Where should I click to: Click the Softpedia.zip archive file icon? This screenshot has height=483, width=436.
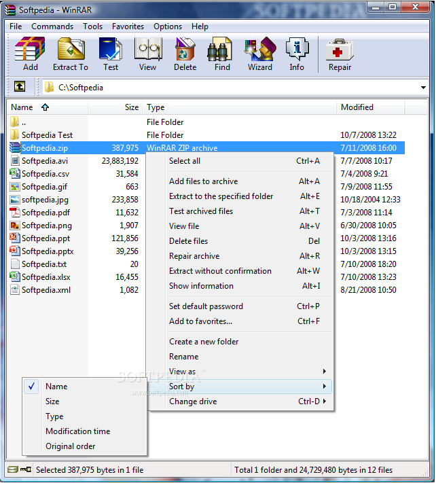pyautogui.click(x=15, y=147)
